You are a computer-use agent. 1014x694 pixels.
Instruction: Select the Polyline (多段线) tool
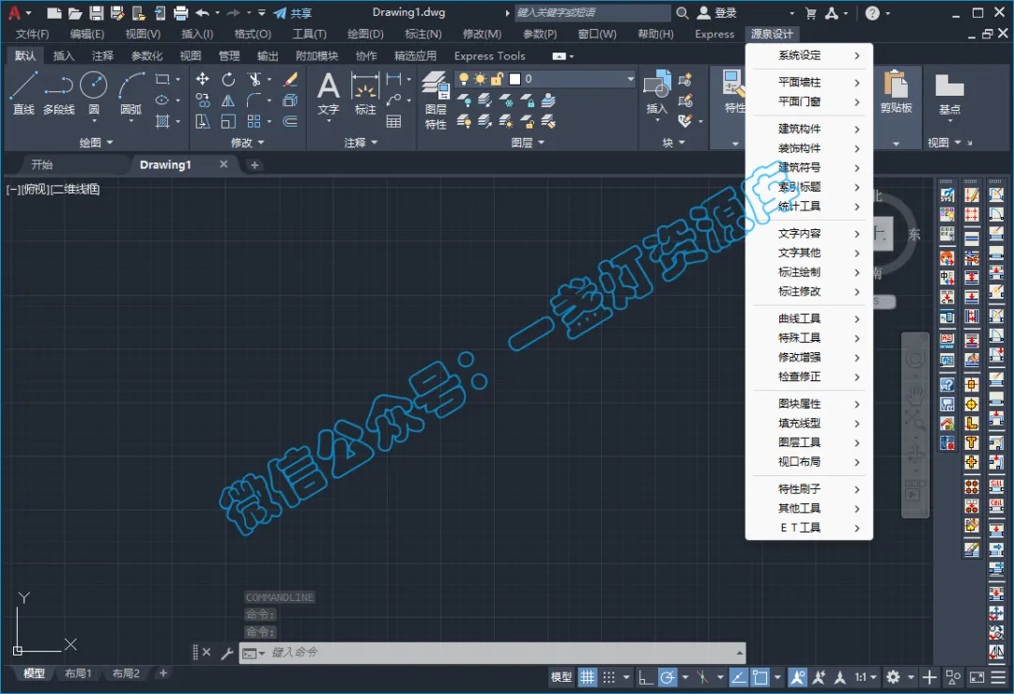(59, 93)
